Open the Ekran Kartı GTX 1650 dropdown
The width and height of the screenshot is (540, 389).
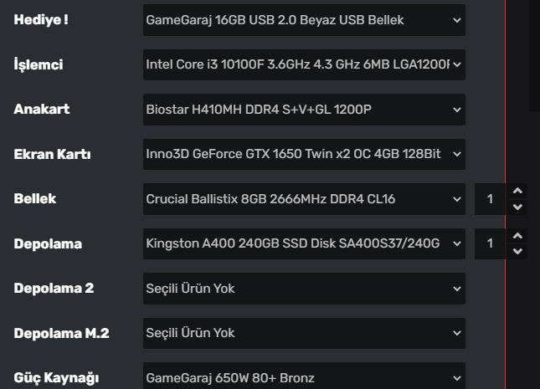tap(303, 154)
